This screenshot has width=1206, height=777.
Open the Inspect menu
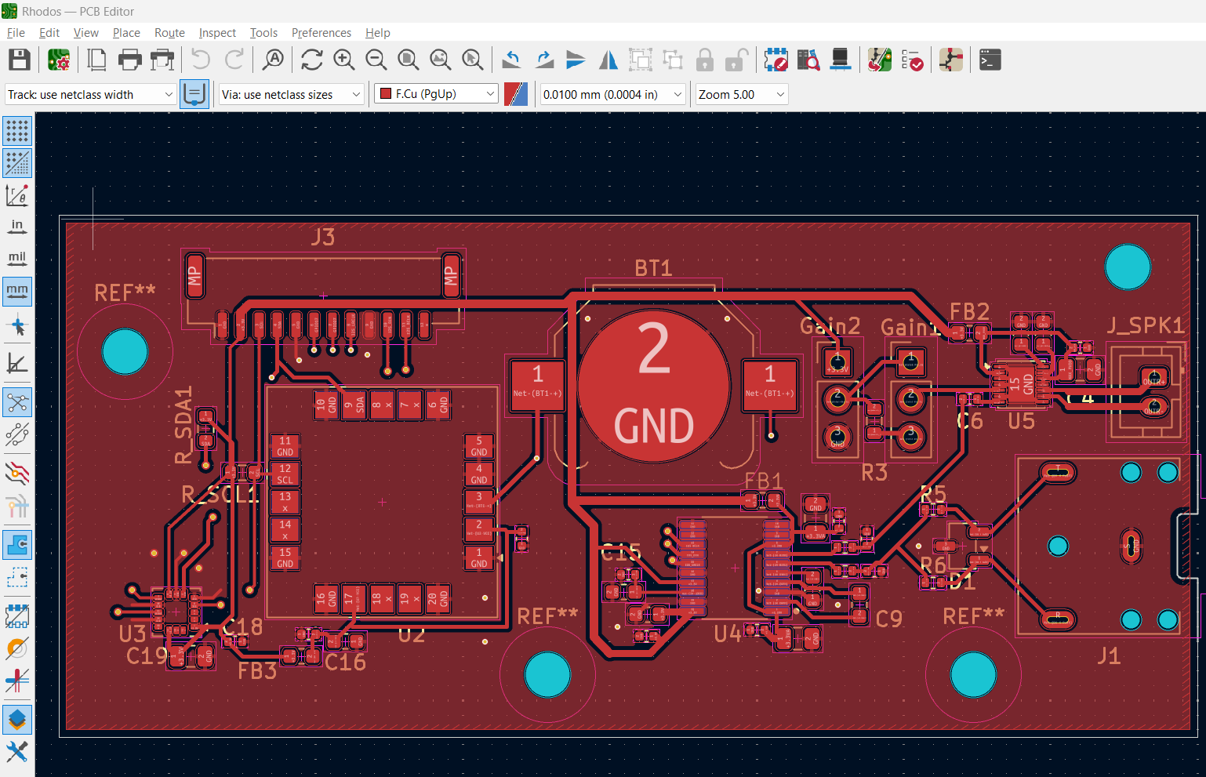(x=217, y=33)
